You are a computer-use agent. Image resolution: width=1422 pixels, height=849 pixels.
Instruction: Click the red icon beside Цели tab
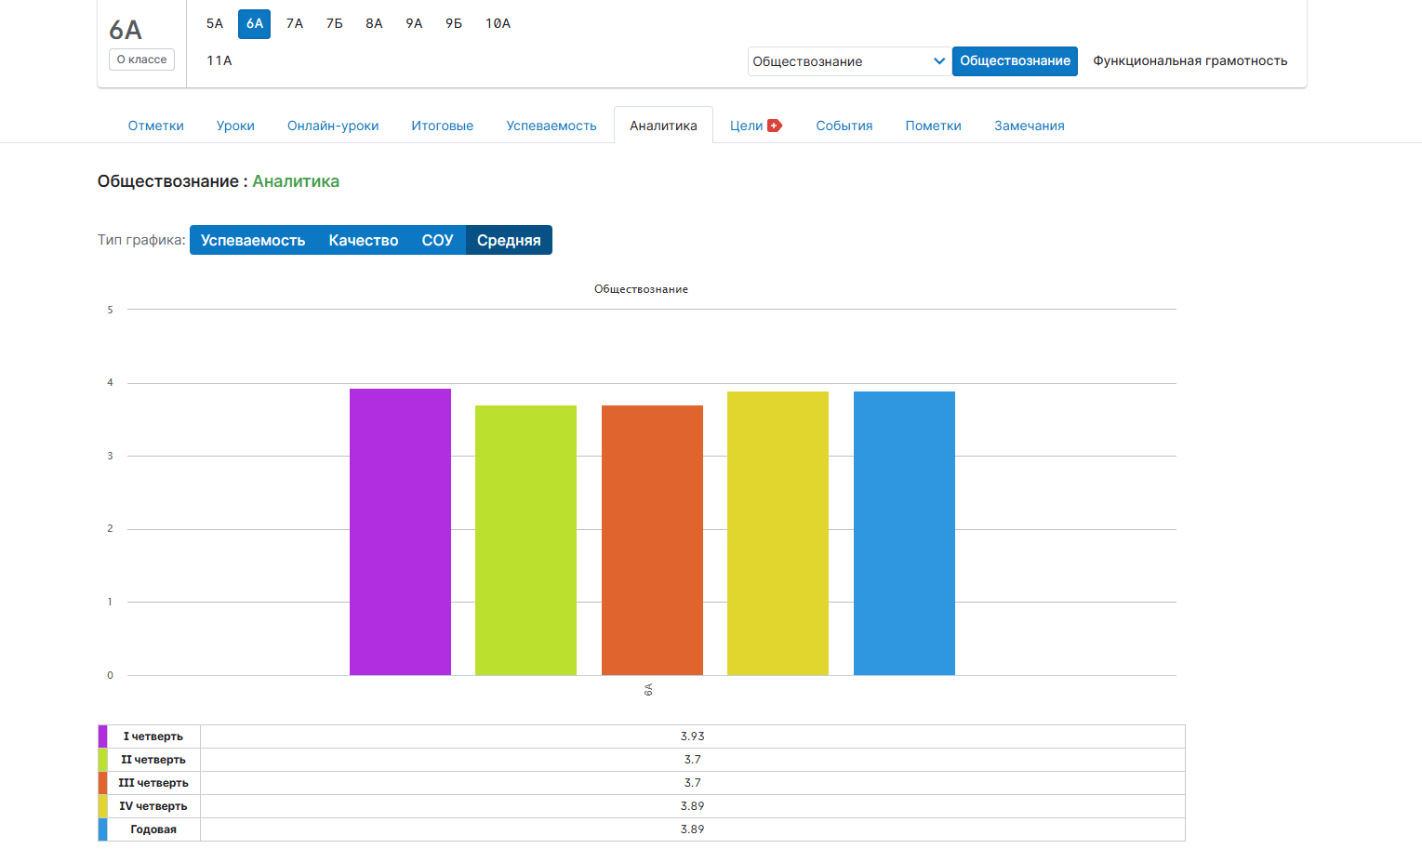click(775, 126)
